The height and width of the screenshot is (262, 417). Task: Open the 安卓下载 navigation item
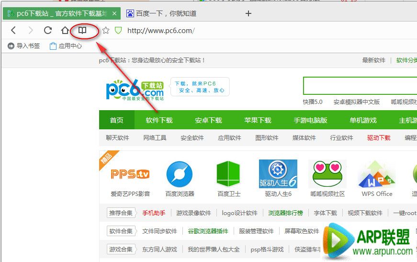pos(208,120)
